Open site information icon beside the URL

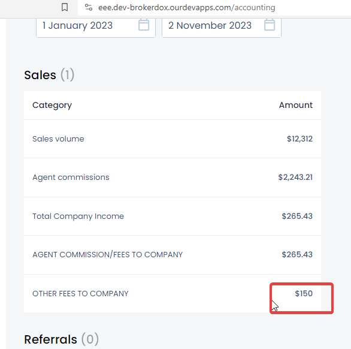89,7
